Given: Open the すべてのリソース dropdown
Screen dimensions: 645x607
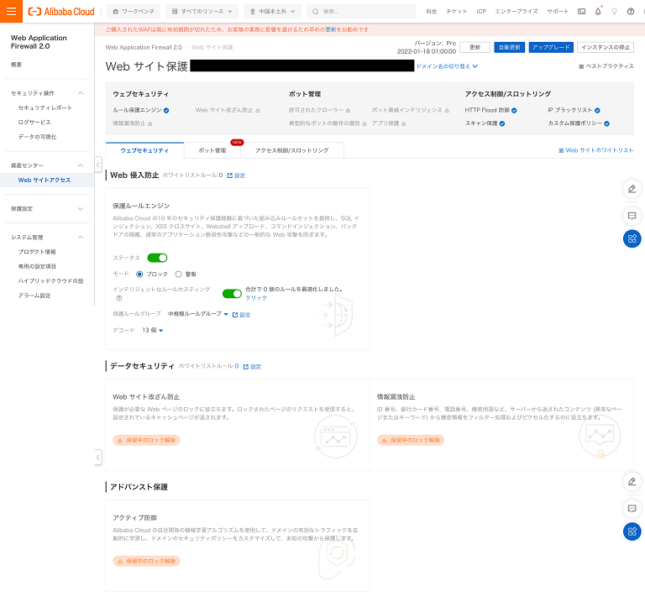Looking at the screenshot, I should click(202, 12).
